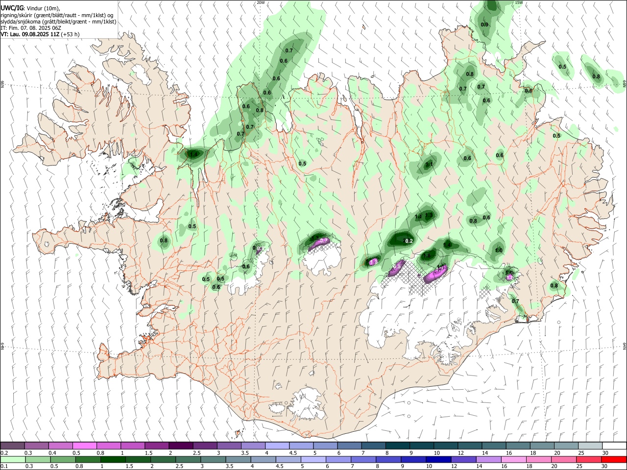Click the "20W" longitude label
Viewport: 627px width, 470px height.
[x=261, y=2]
